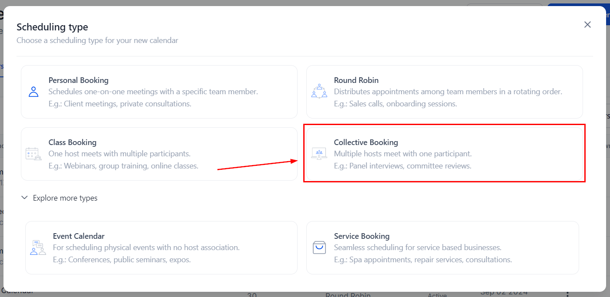Viewport: 610px width, 297px height.
Task: Collapse the section using the chevron arrow
Action: pyautogui.click(x=24, y=198)
